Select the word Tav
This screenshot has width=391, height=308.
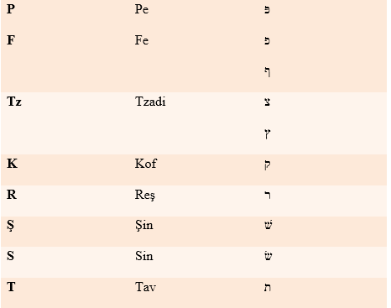click(145, 287)
